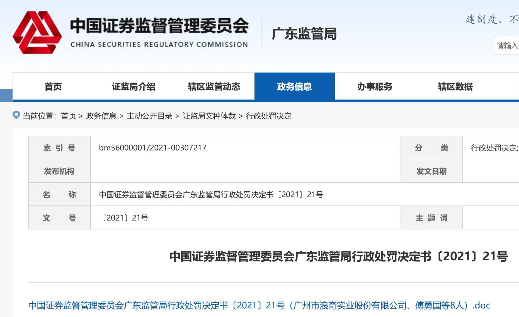Click 行政处罚决定 at the breadcrumb end
This screenshot has width=519, height=317.
[x=269, y=116]
